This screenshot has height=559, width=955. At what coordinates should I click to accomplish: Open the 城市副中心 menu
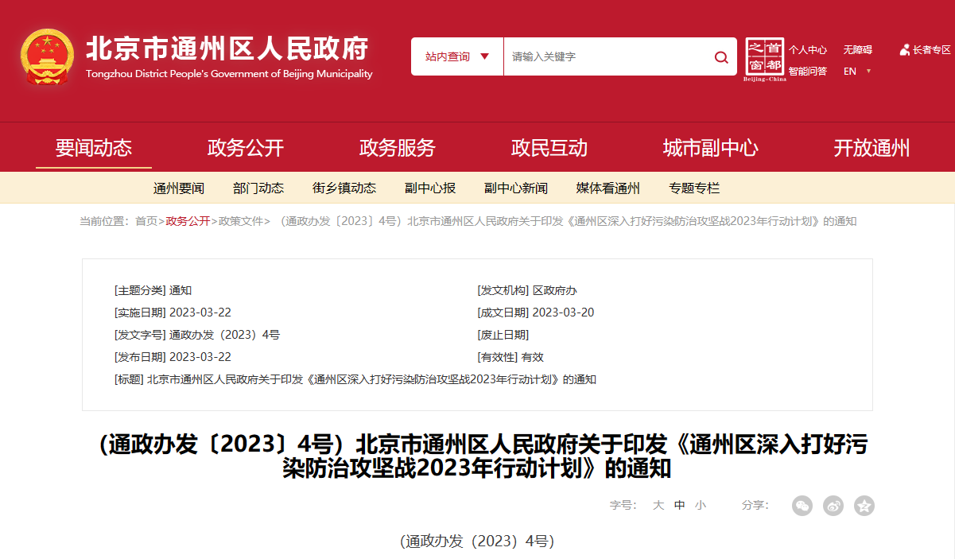[711, 147]
